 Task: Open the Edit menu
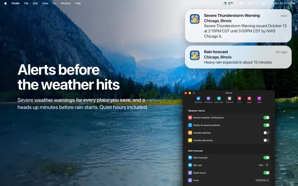click(35, 3)
